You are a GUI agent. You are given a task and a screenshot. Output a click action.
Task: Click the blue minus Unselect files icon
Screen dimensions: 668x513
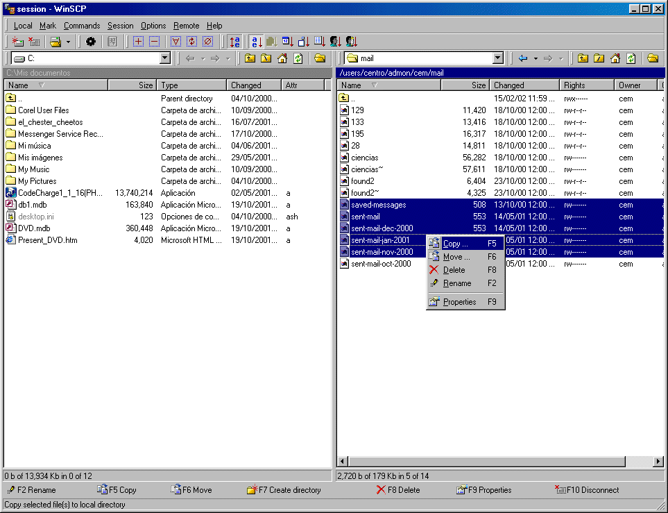tap(154, 42)
